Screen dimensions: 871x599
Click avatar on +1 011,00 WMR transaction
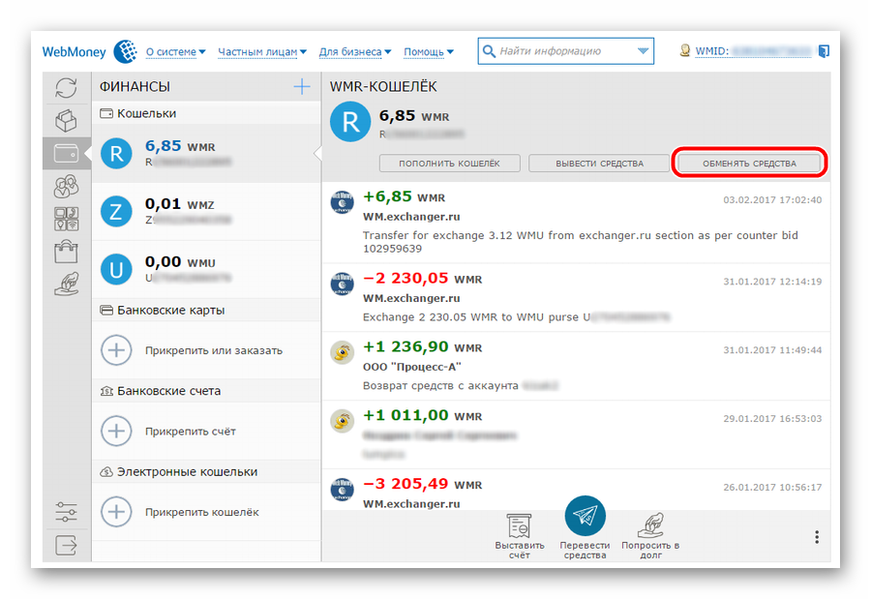point(343,421)
